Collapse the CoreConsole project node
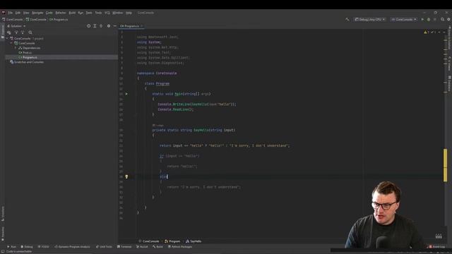 [11, 43]
